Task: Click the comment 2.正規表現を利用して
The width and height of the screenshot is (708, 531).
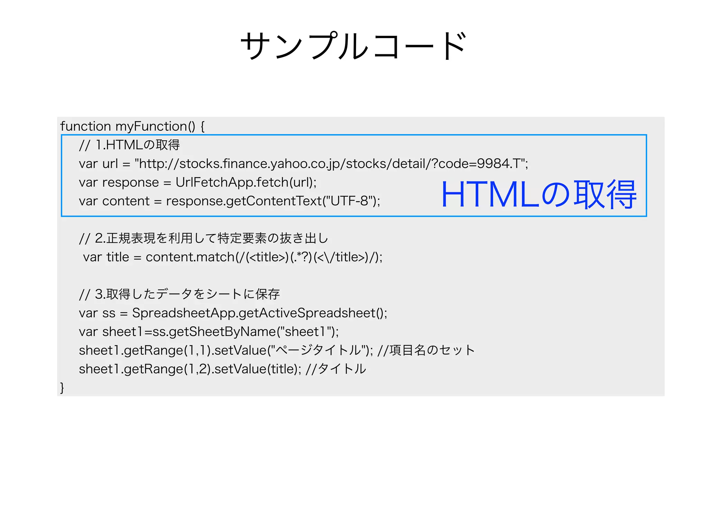Action: [203, 238]
